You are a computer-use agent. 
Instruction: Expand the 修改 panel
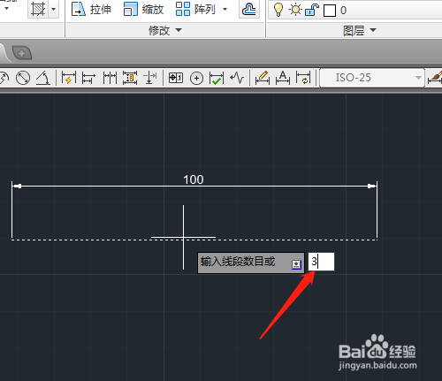pyautogui.click(x=165, y=30)
